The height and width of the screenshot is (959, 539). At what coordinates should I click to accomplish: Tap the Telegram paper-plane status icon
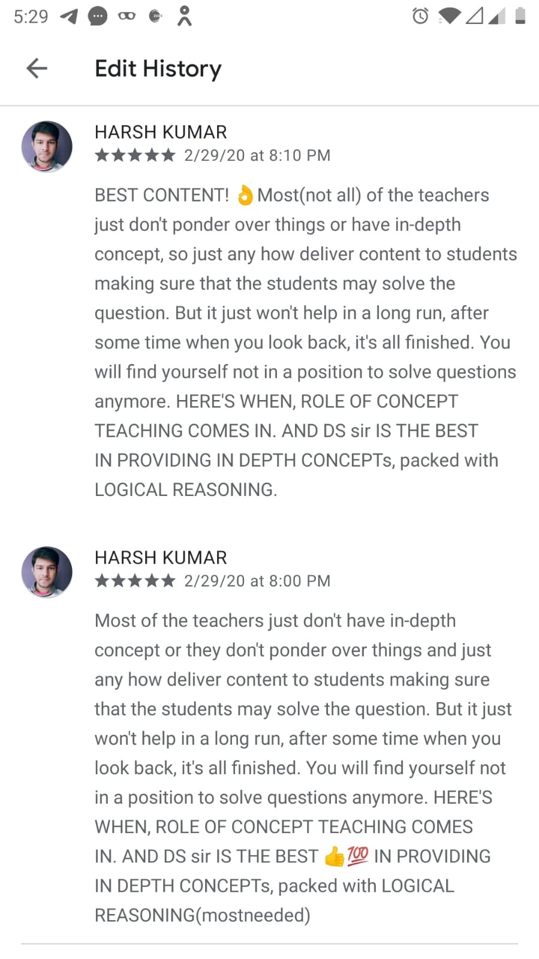point(70,16)
